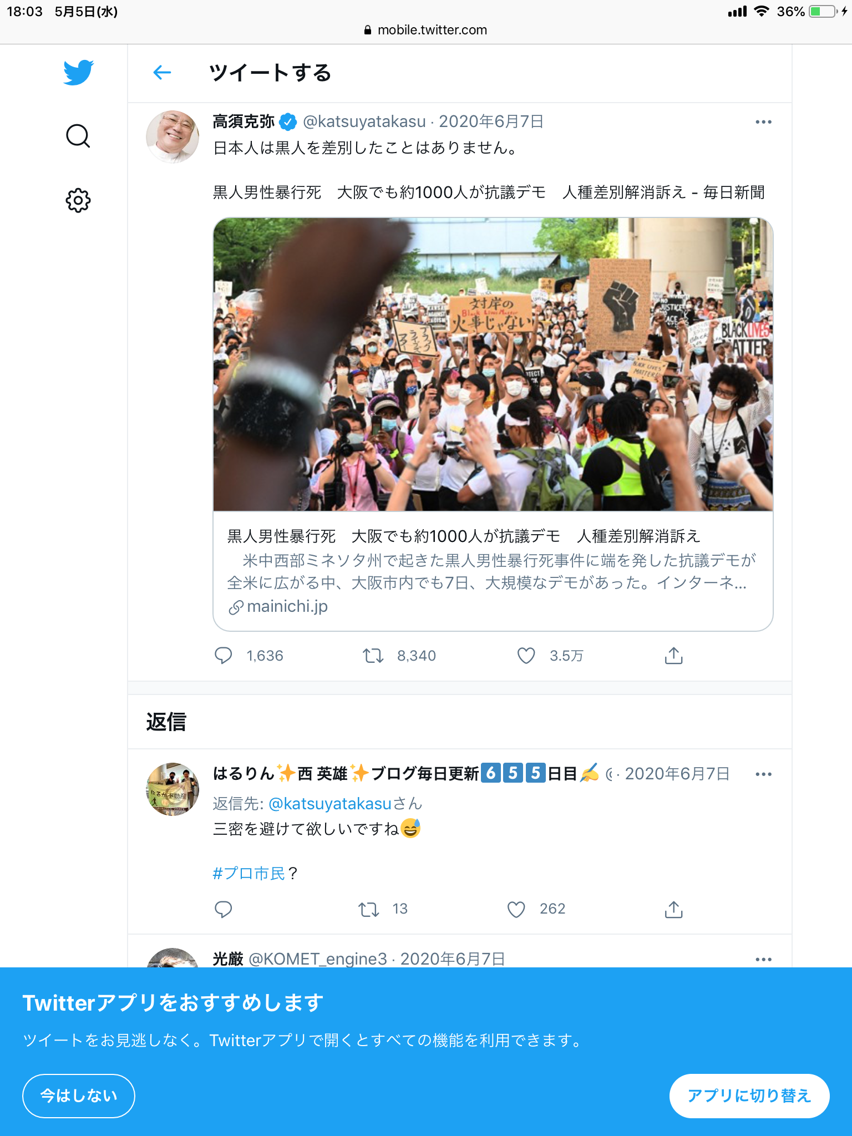852x1136 pixels.
Task: Open settings with the gear icon
Action: [78, 200]
